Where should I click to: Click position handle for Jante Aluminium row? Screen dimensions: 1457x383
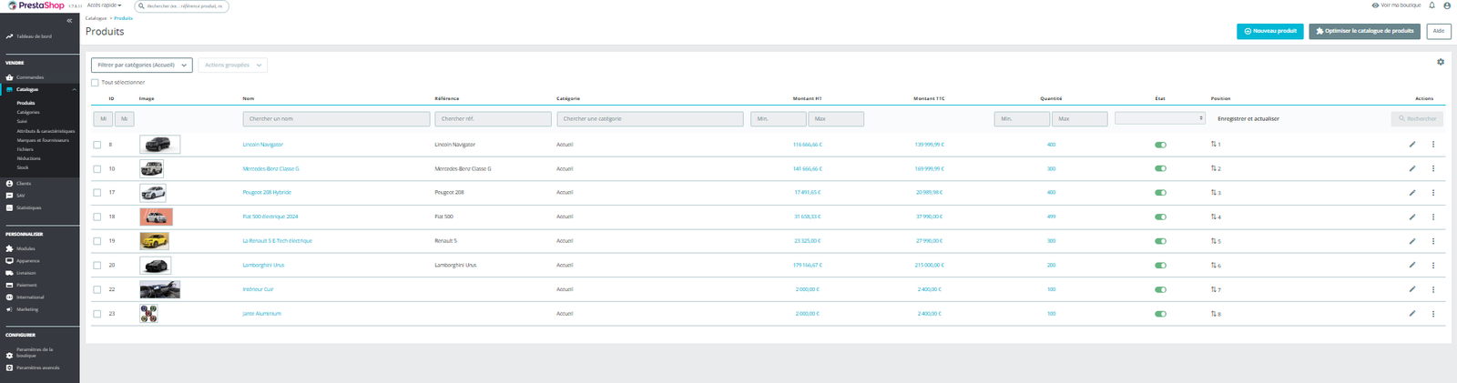point(1214,313)
